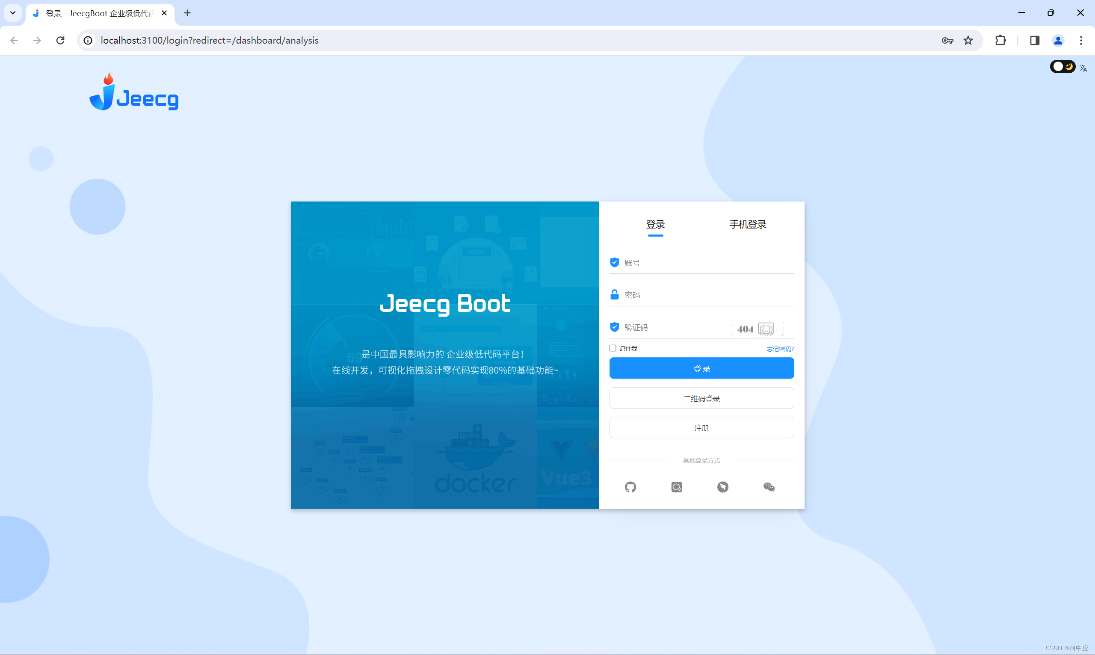Check the 记住我 checkbox
Viewport: 1095px width, 655px height.
point(613,348)
